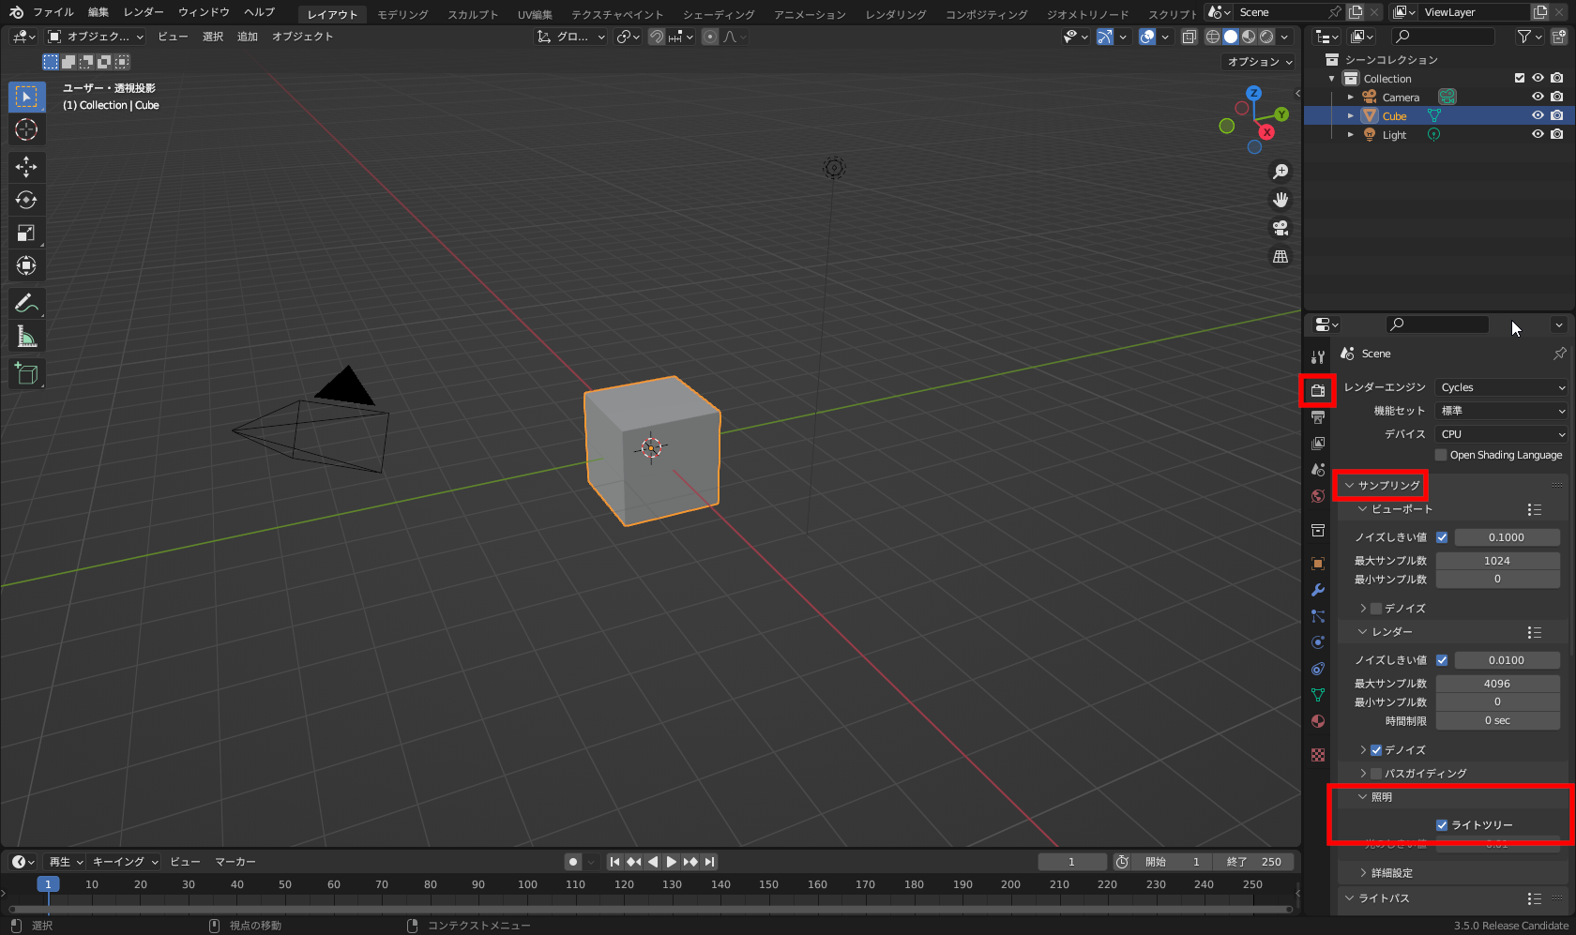The height and width of the screenshot is (935, 1576).
Task: Choose the Annotate pencil tool
Action: pos(26,303)
